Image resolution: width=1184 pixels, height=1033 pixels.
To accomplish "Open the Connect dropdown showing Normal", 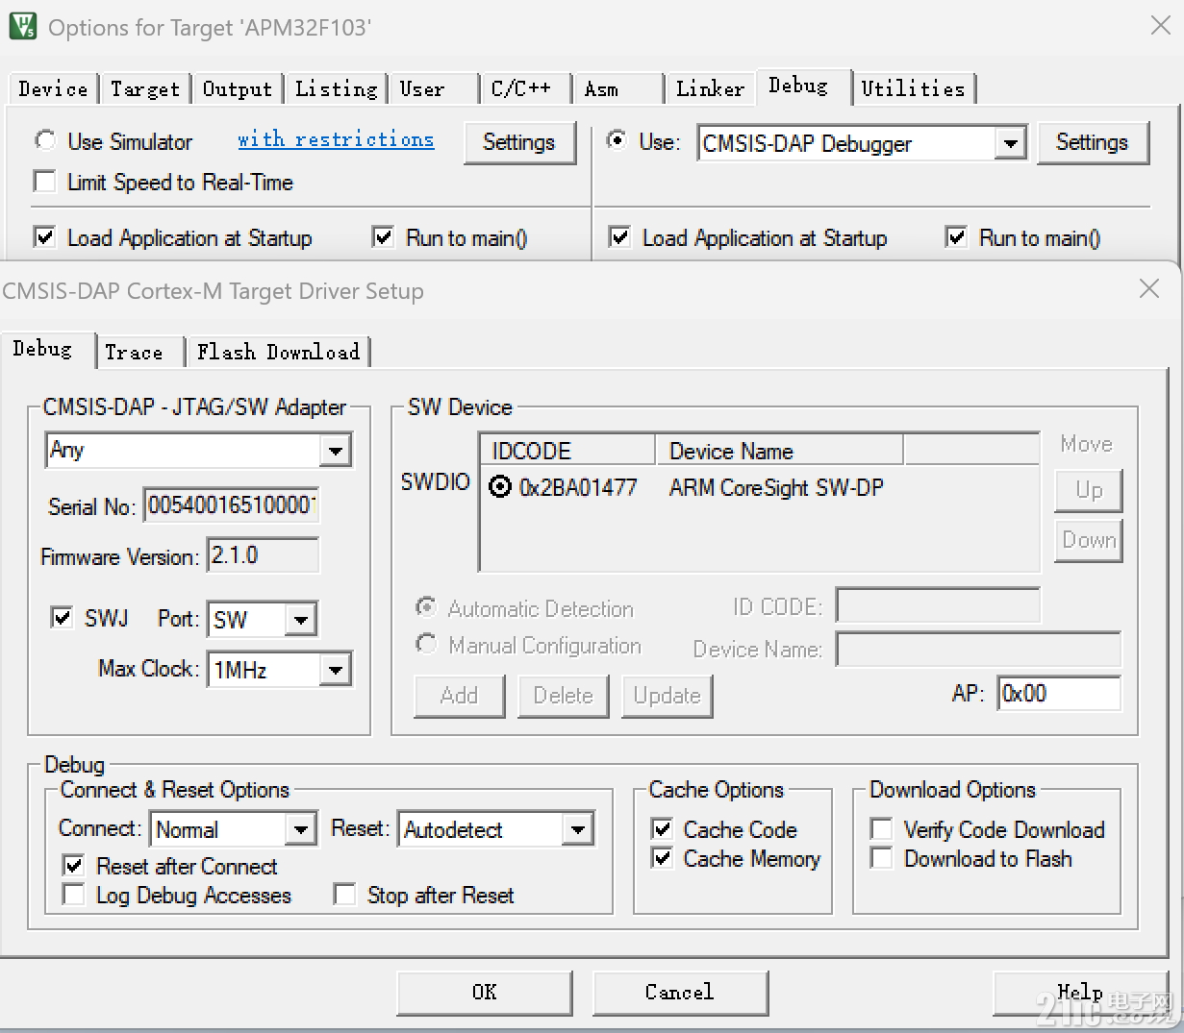I will pyautogui.click(x=300, y=829).
